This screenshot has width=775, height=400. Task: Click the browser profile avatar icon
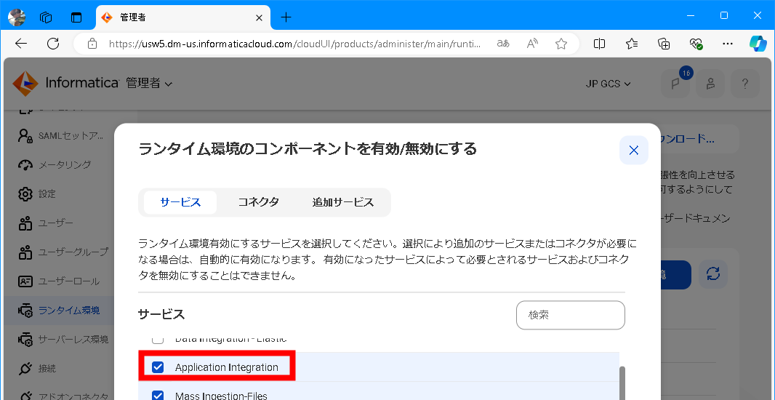(17, 17)
